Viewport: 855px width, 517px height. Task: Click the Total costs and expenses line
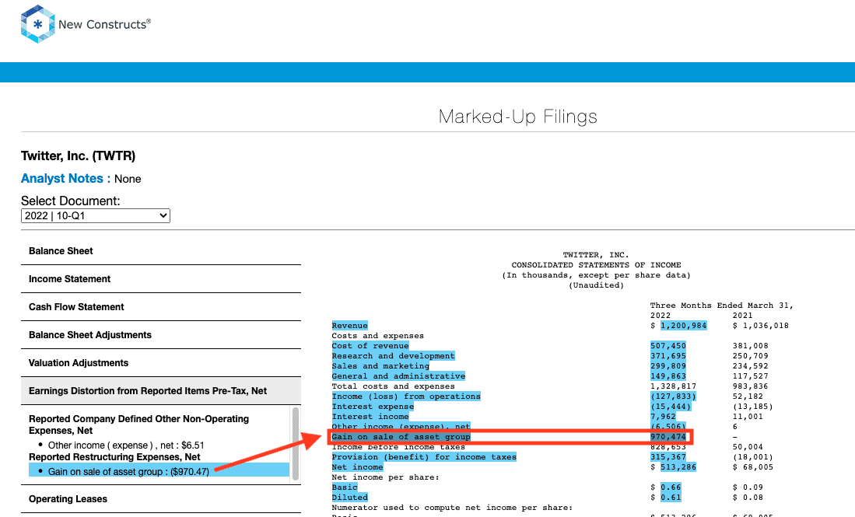[393, 386]
